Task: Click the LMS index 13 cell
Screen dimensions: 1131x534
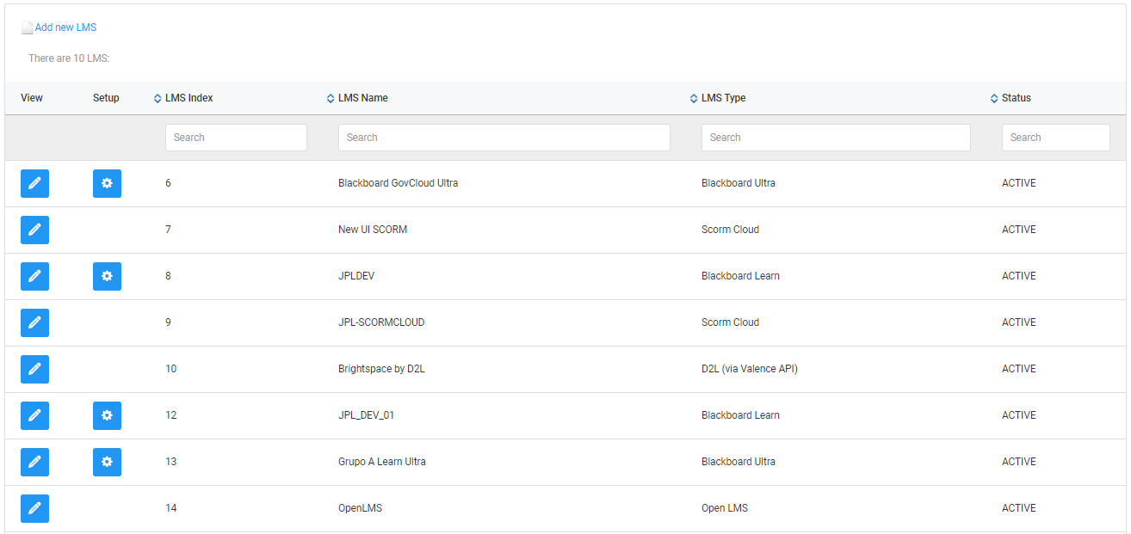Action: point(170,462)
